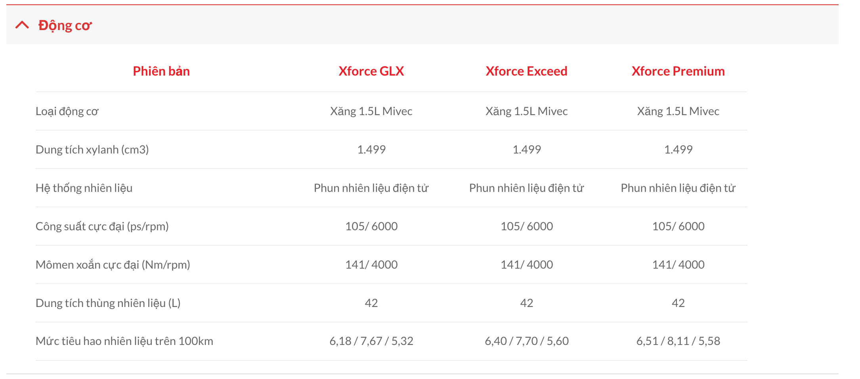860x379 pixels.
Task: Select the Phiên bản column header
Action: (161, 71)
